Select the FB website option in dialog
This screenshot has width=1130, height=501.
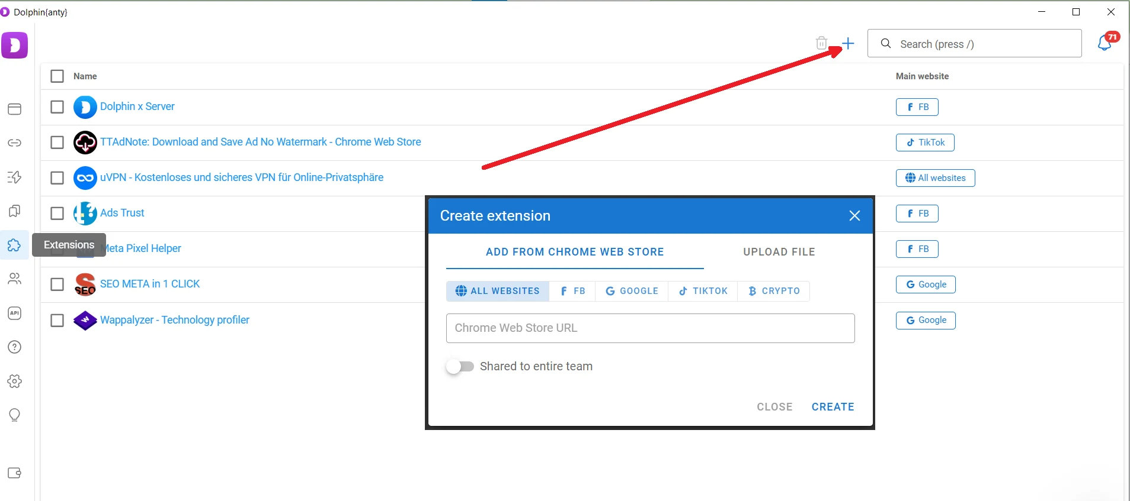[573, 291]
